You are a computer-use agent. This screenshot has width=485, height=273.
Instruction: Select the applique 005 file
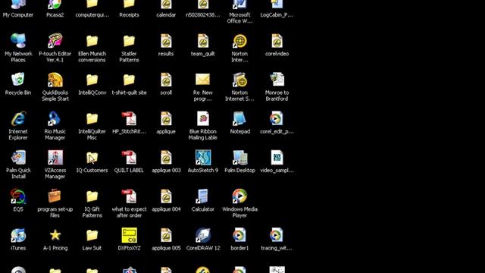coord(166,235)
